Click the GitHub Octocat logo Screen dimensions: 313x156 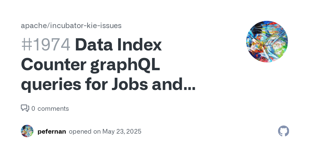284,131
